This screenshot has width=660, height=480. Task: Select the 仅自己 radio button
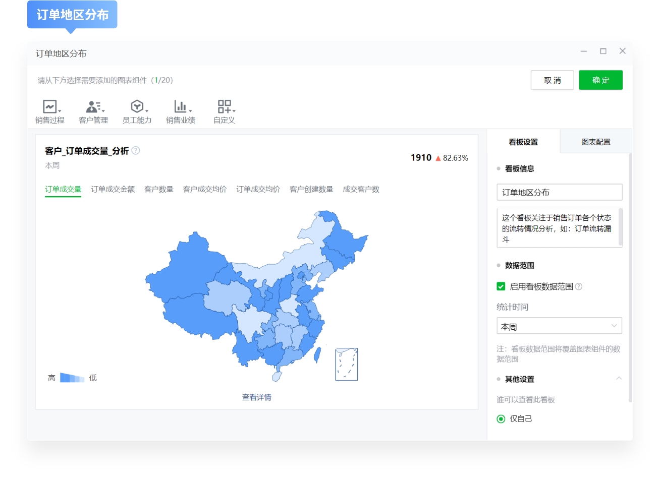pyautogui.click(x=501, y=418)
